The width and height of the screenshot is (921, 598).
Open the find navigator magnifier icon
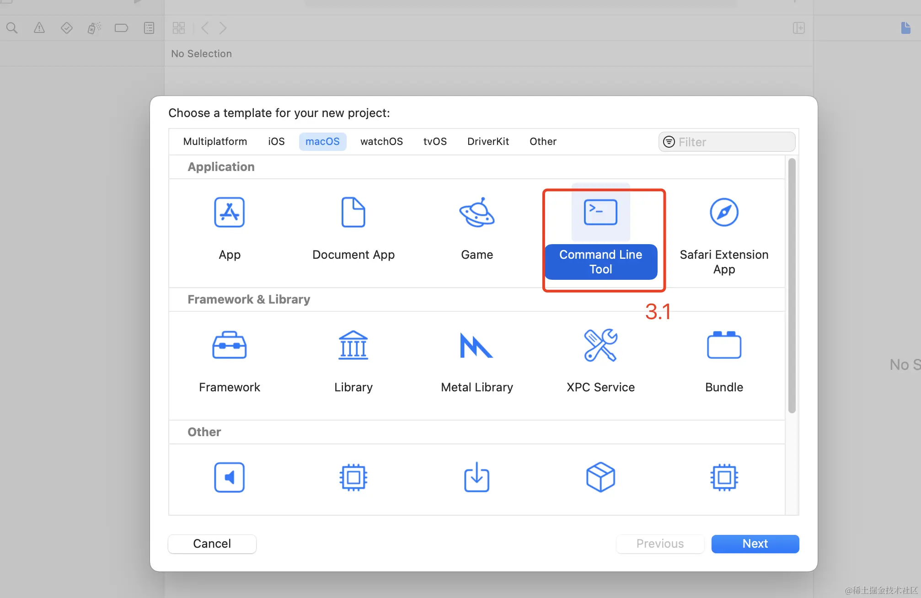(x=12, y=28)
